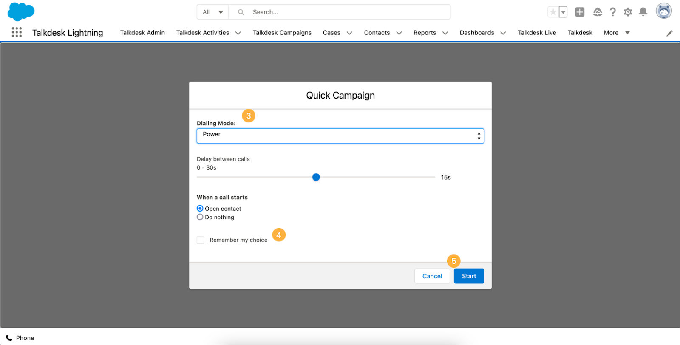Open the global actions plus icon
The height and width of the screenshot is (345, 680).
point(580,12)
